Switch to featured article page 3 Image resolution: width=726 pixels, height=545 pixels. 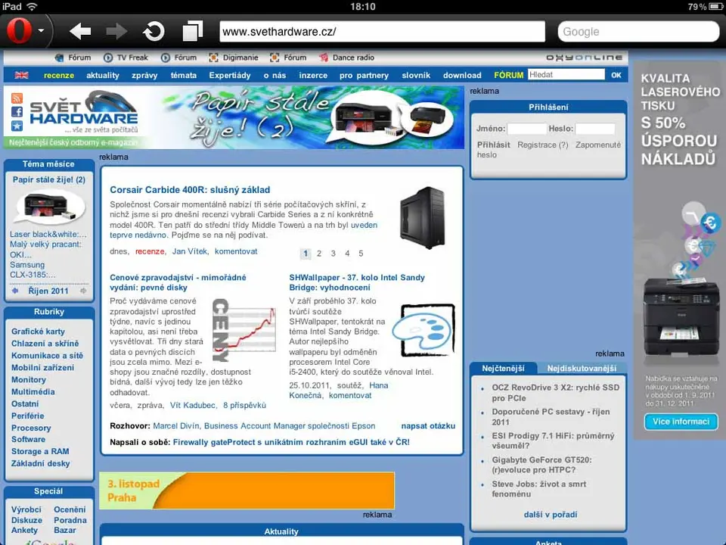click(333, 254)
